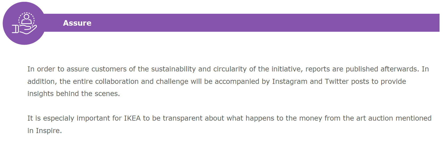Image resolution: width=443 pixels, height=141 pixels.
Task: Click the phrase insights behind the scenes
Action: click(x=73, y=94)
